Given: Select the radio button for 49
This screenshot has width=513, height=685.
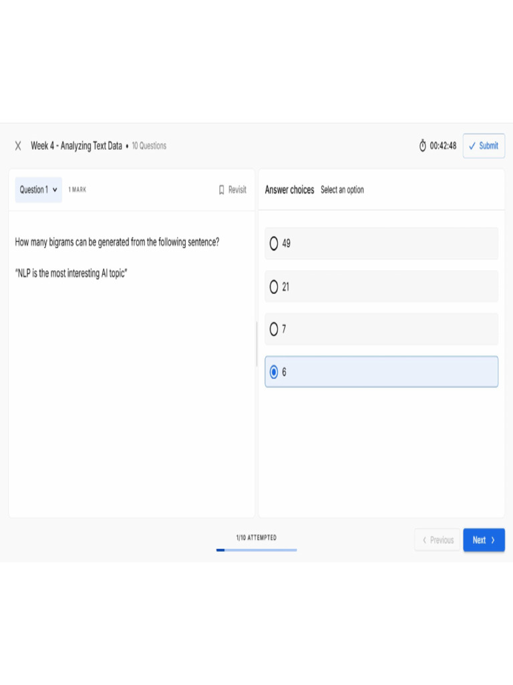Looking at the screenshot, I should point(274,243).
